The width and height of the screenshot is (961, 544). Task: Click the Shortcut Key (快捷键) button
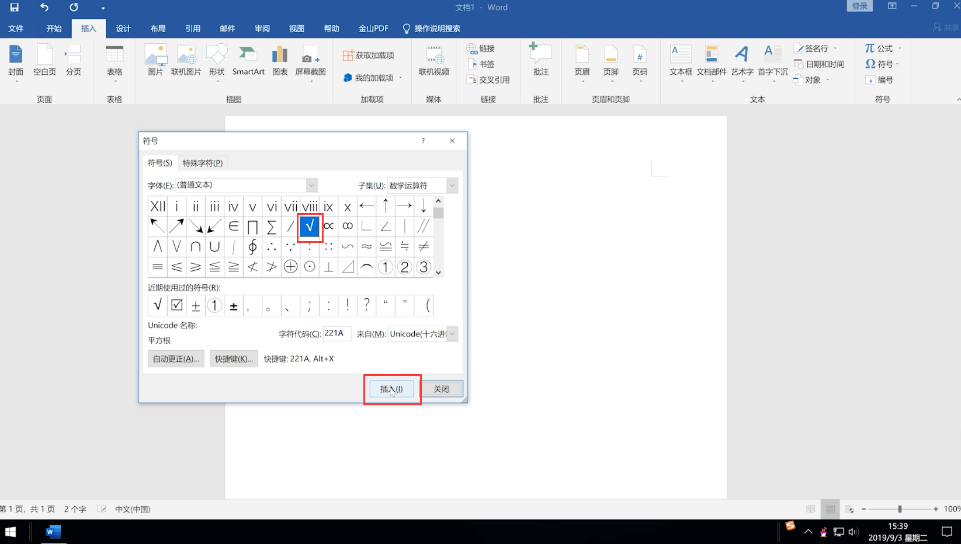234,358
